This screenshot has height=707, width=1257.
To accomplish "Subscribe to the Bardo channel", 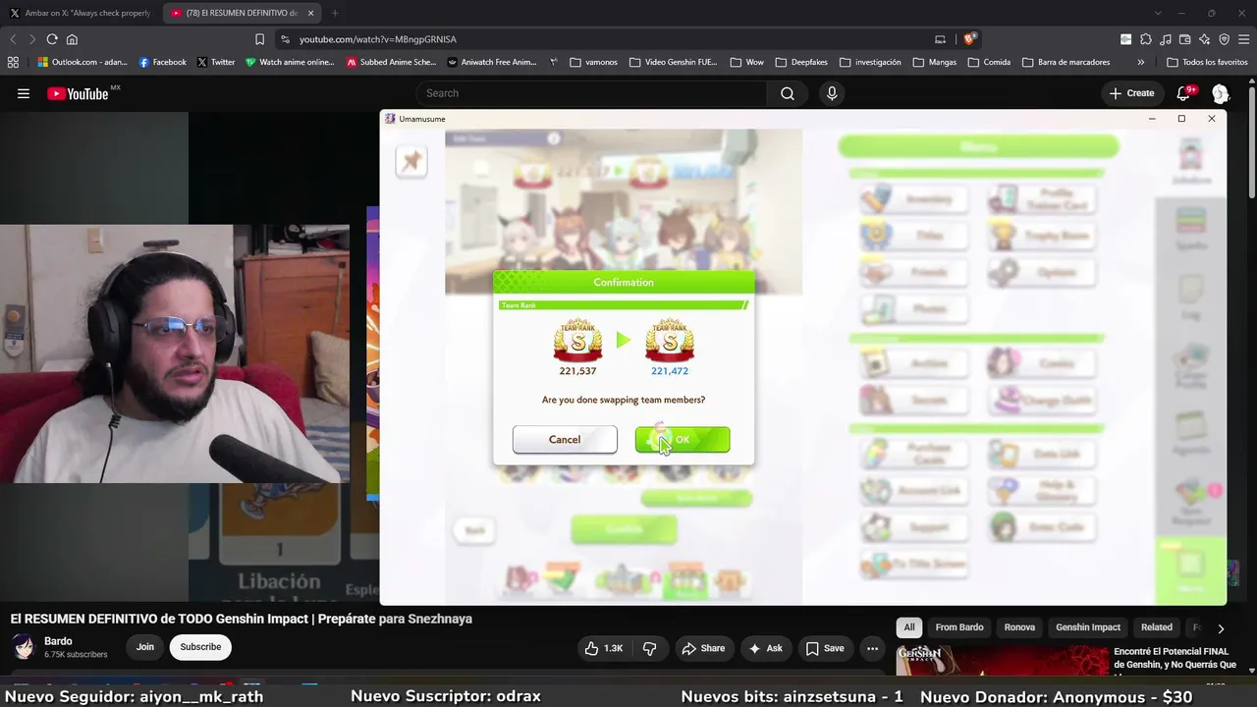I will (x=200, y=647).
